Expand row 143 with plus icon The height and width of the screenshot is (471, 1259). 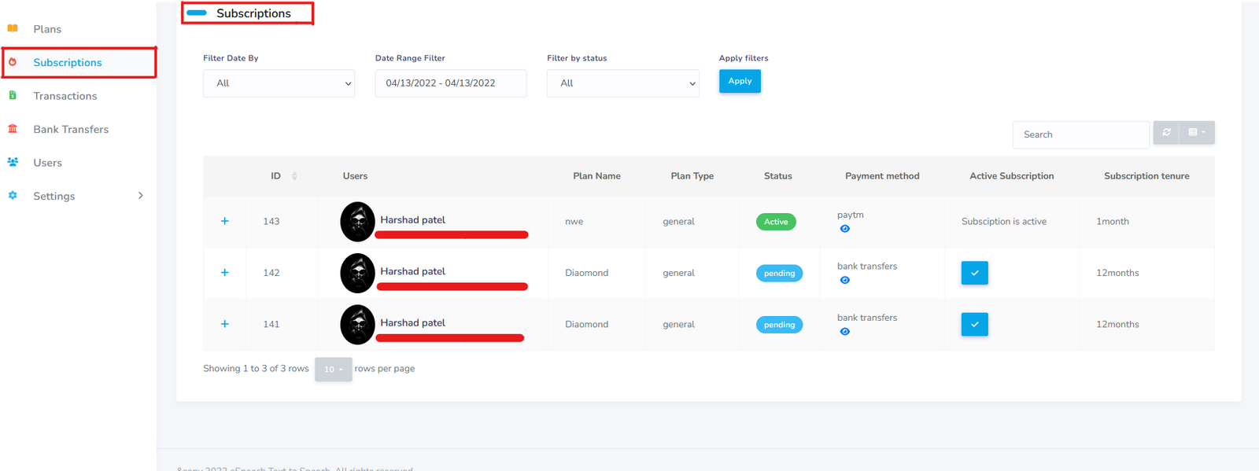224,221
